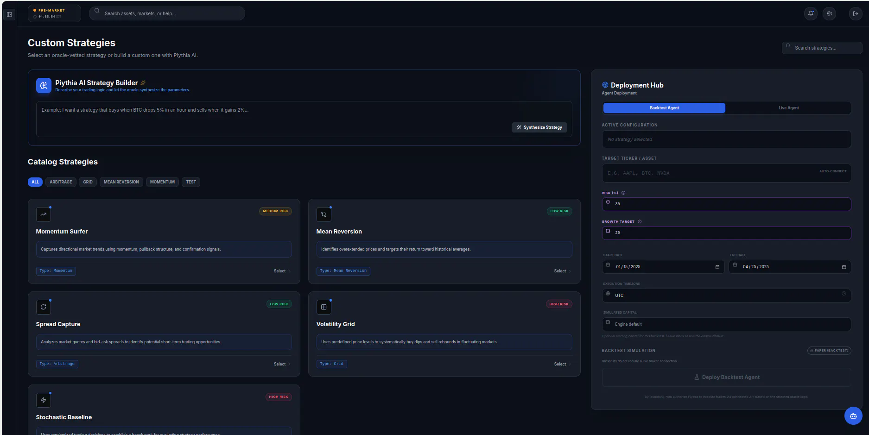Click the Simulated Capital field
Screen dimensions: 869x435
726,324
